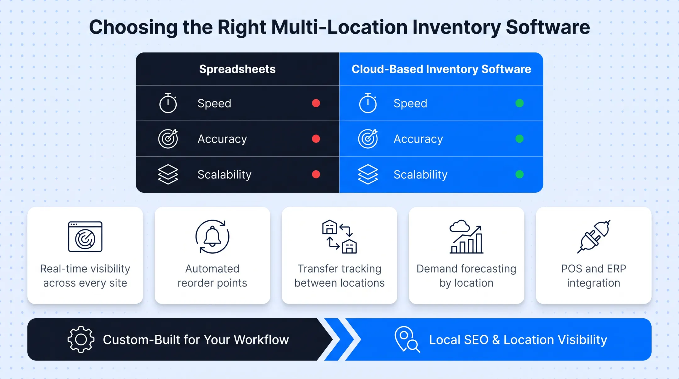Screen dimensions: 679x379
Task: Select the Spreadsheets column header
Action: pos(237,69)
